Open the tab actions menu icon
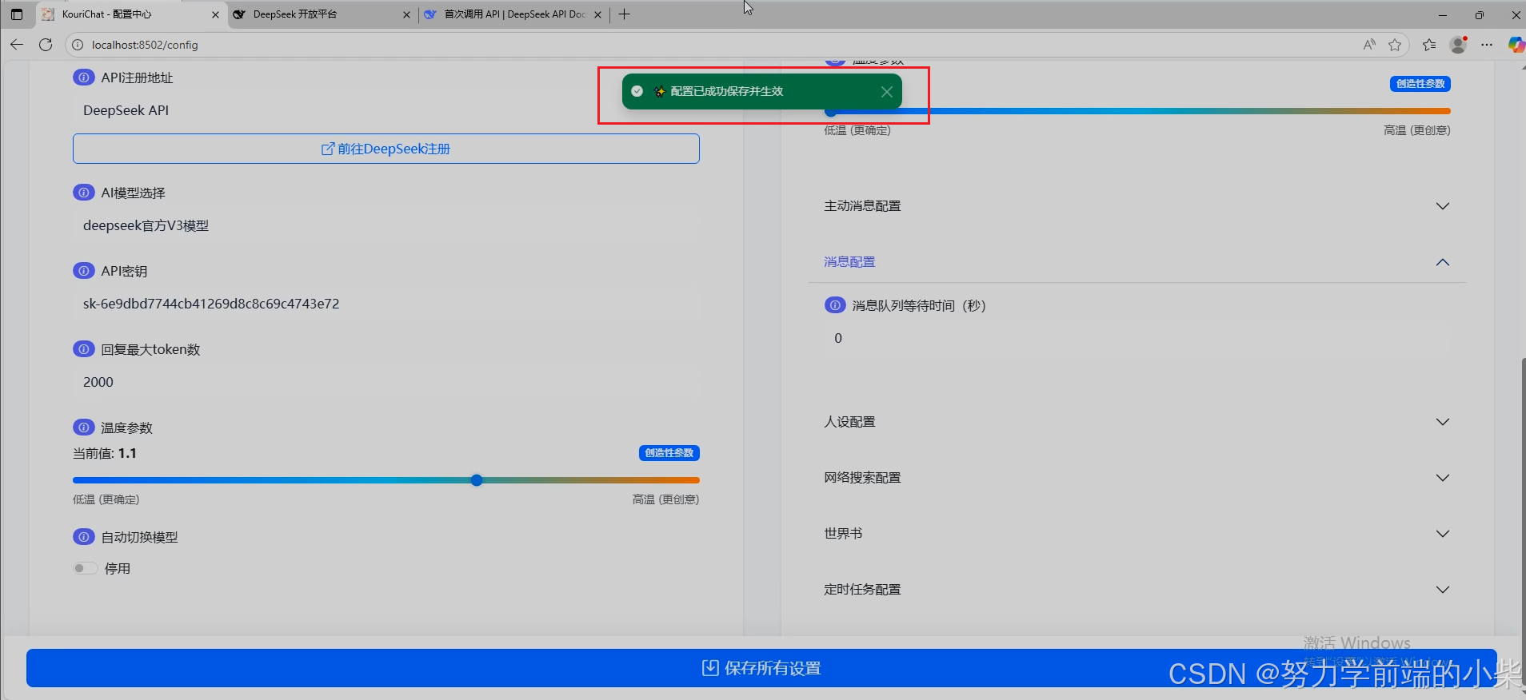1526x700 pixels. 17,14
